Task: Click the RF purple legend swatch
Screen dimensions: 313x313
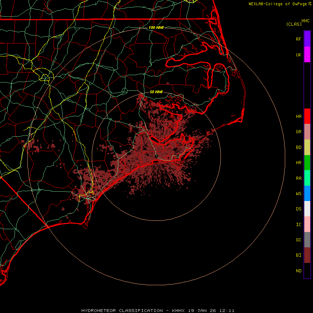Action: click(307, 39)
